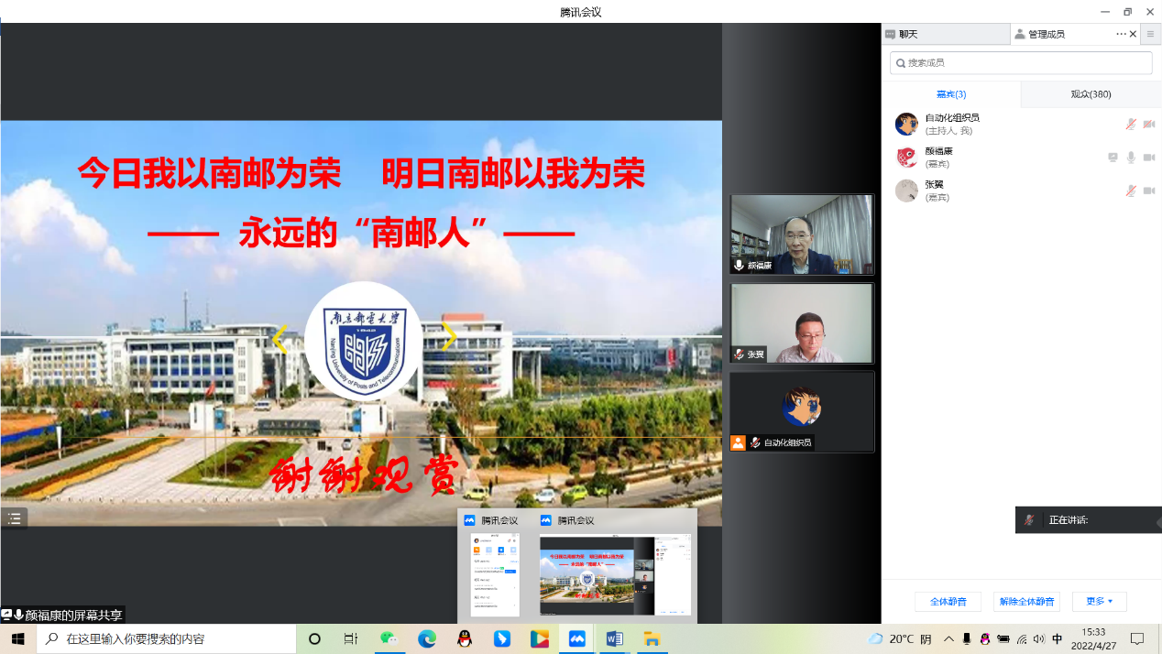Collapse the 正在讲话 speaking indicator bar
This screenshot has height=654, width=1162.
click(1157, 520)
